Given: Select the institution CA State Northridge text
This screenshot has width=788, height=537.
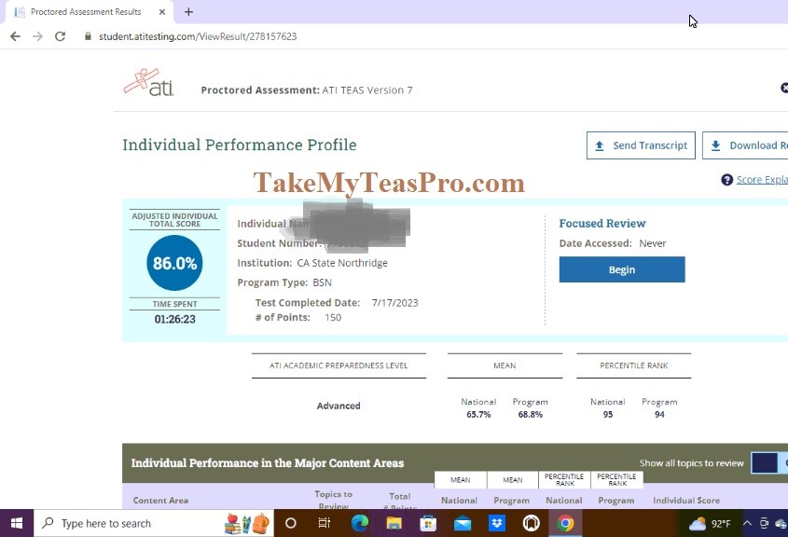Looking at the screenshot, I should (342, 263).
